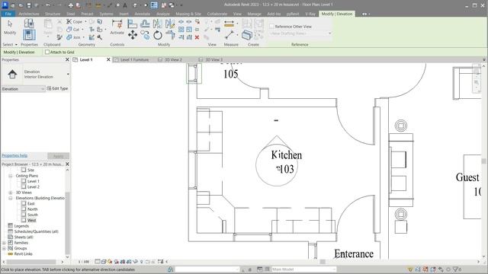Click the Align tool in Modify panel

coord(132,24)
